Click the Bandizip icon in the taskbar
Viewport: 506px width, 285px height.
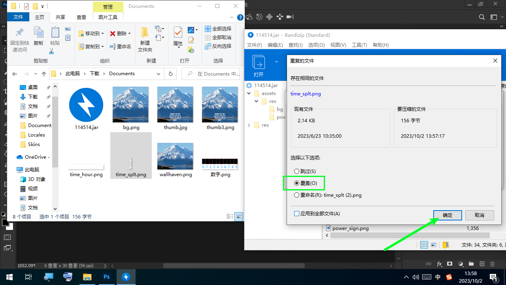pos(126,277)
